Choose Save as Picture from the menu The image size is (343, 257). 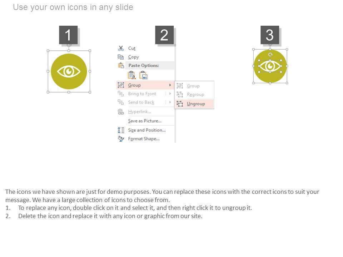[145, 121]
